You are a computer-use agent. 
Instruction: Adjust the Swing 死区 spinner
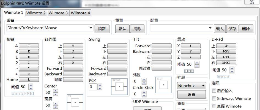tap(100, 87)
